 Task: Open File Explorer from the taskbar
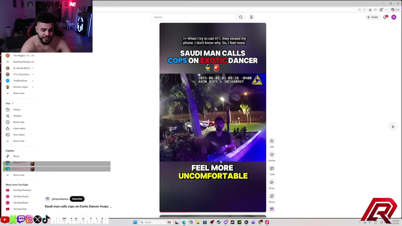pyautogui.click(x=198, y=222)
